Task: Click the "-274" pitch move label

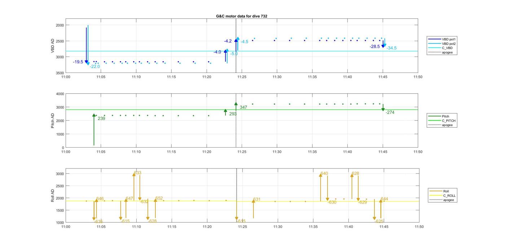Action: pyautogui.click(x=390, y=113)
